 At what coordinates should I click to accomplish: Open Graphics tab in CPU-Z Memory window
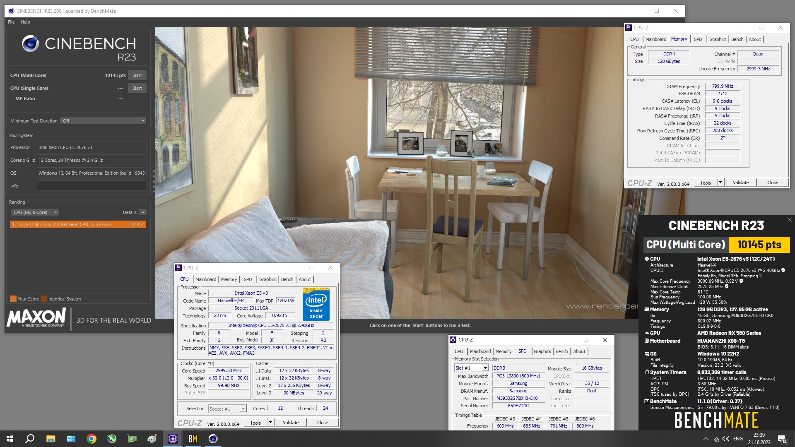point(718,39)
